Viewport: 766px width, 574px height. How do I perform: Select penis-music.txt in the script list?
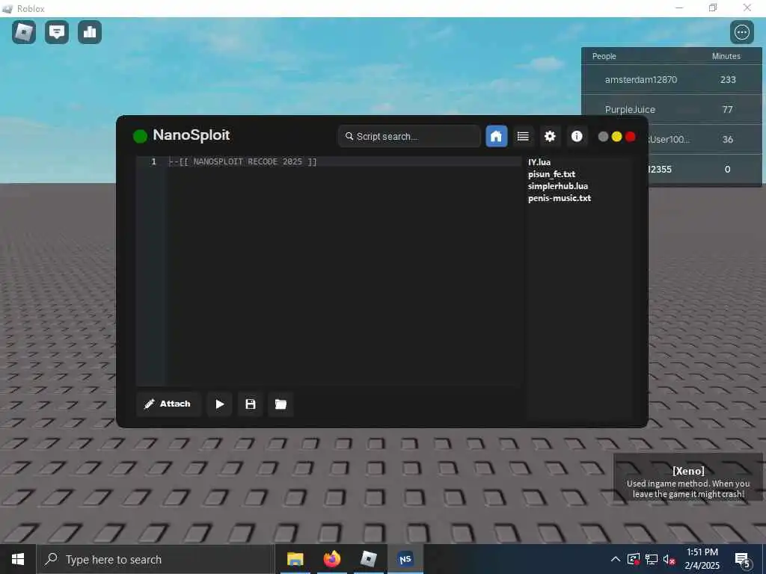pyautogui.click(x=560, y=198)
